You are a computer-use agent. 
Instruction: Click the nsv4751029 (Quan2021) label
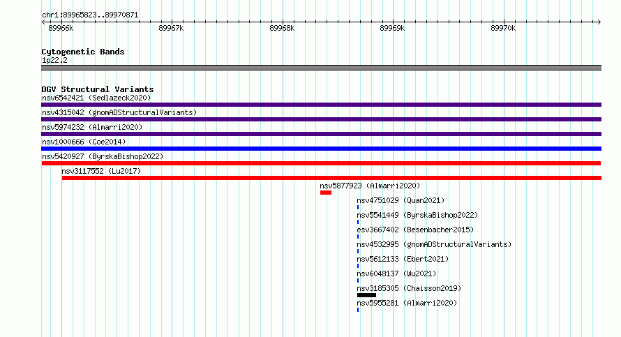401,200
